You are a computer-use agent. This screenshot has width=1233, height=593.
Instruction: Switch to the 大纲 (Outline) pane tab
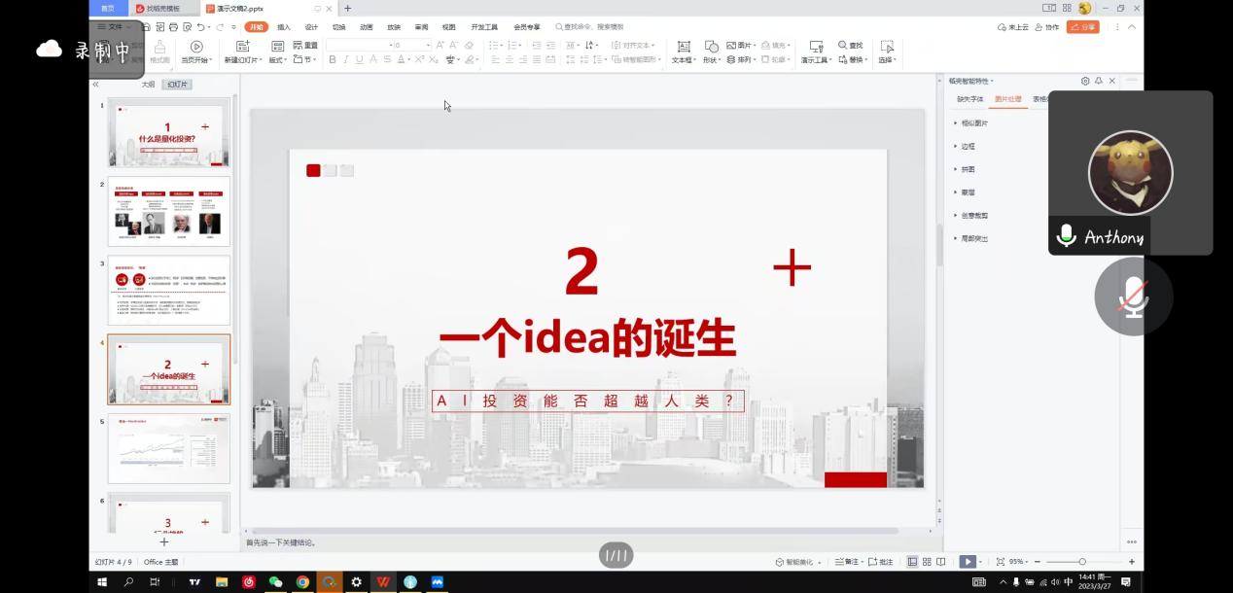click(148, 85)
